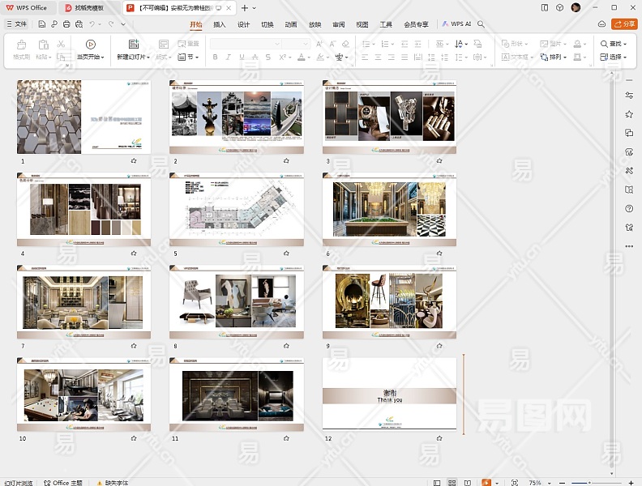Click the help question mark icon in right sidebar
The image size is (642, 486).
pyautogui.click(x=629, y=208)
